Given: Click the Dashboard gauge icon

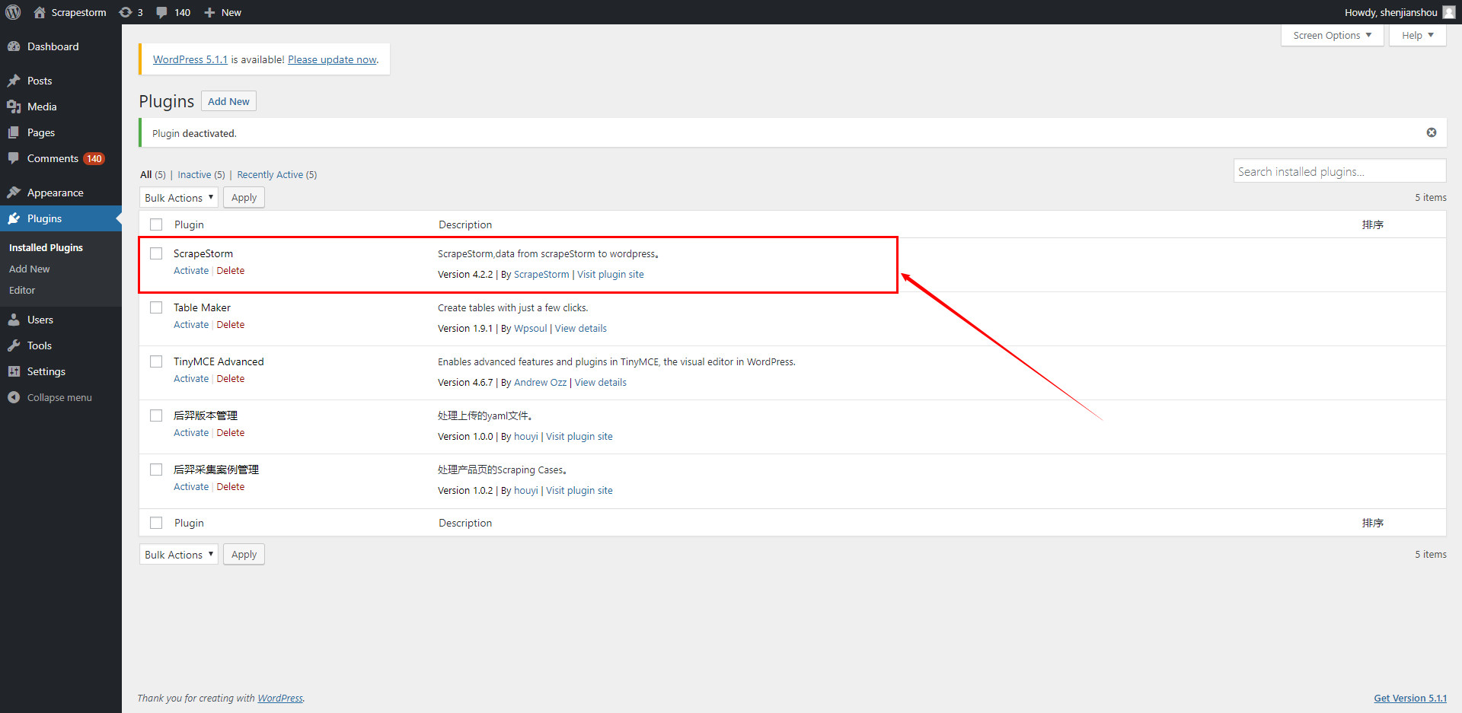Looking at the screenshot, I should tap(14, 46).
